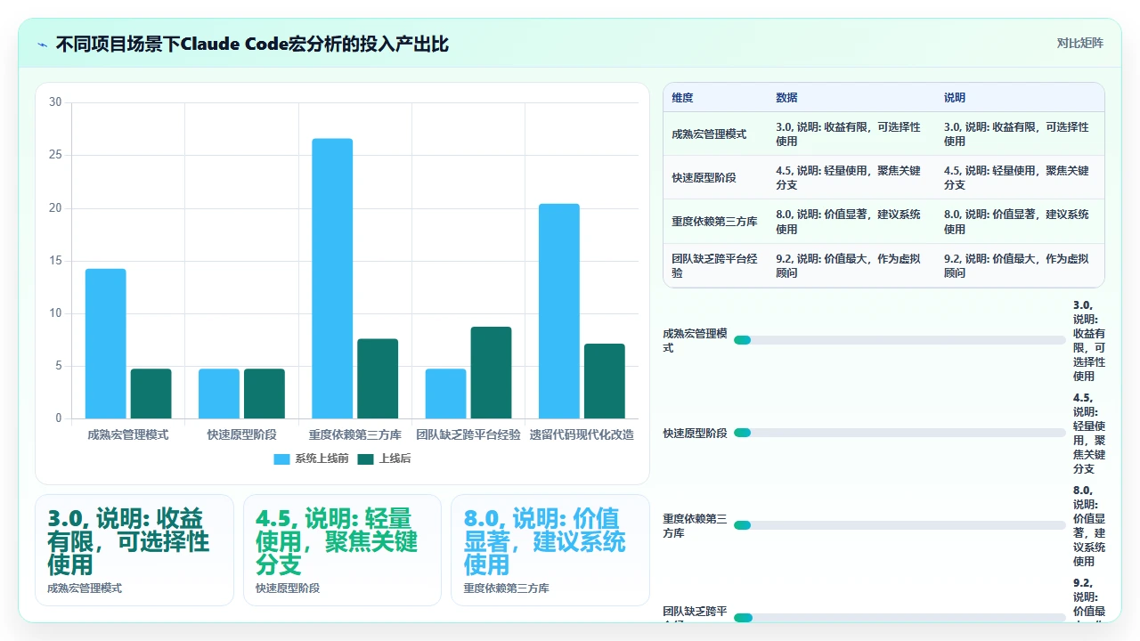This screenshot has width=1140, height=641.
Task: Click the light blue 系统上线前 legend swatch
Action: 281,459
